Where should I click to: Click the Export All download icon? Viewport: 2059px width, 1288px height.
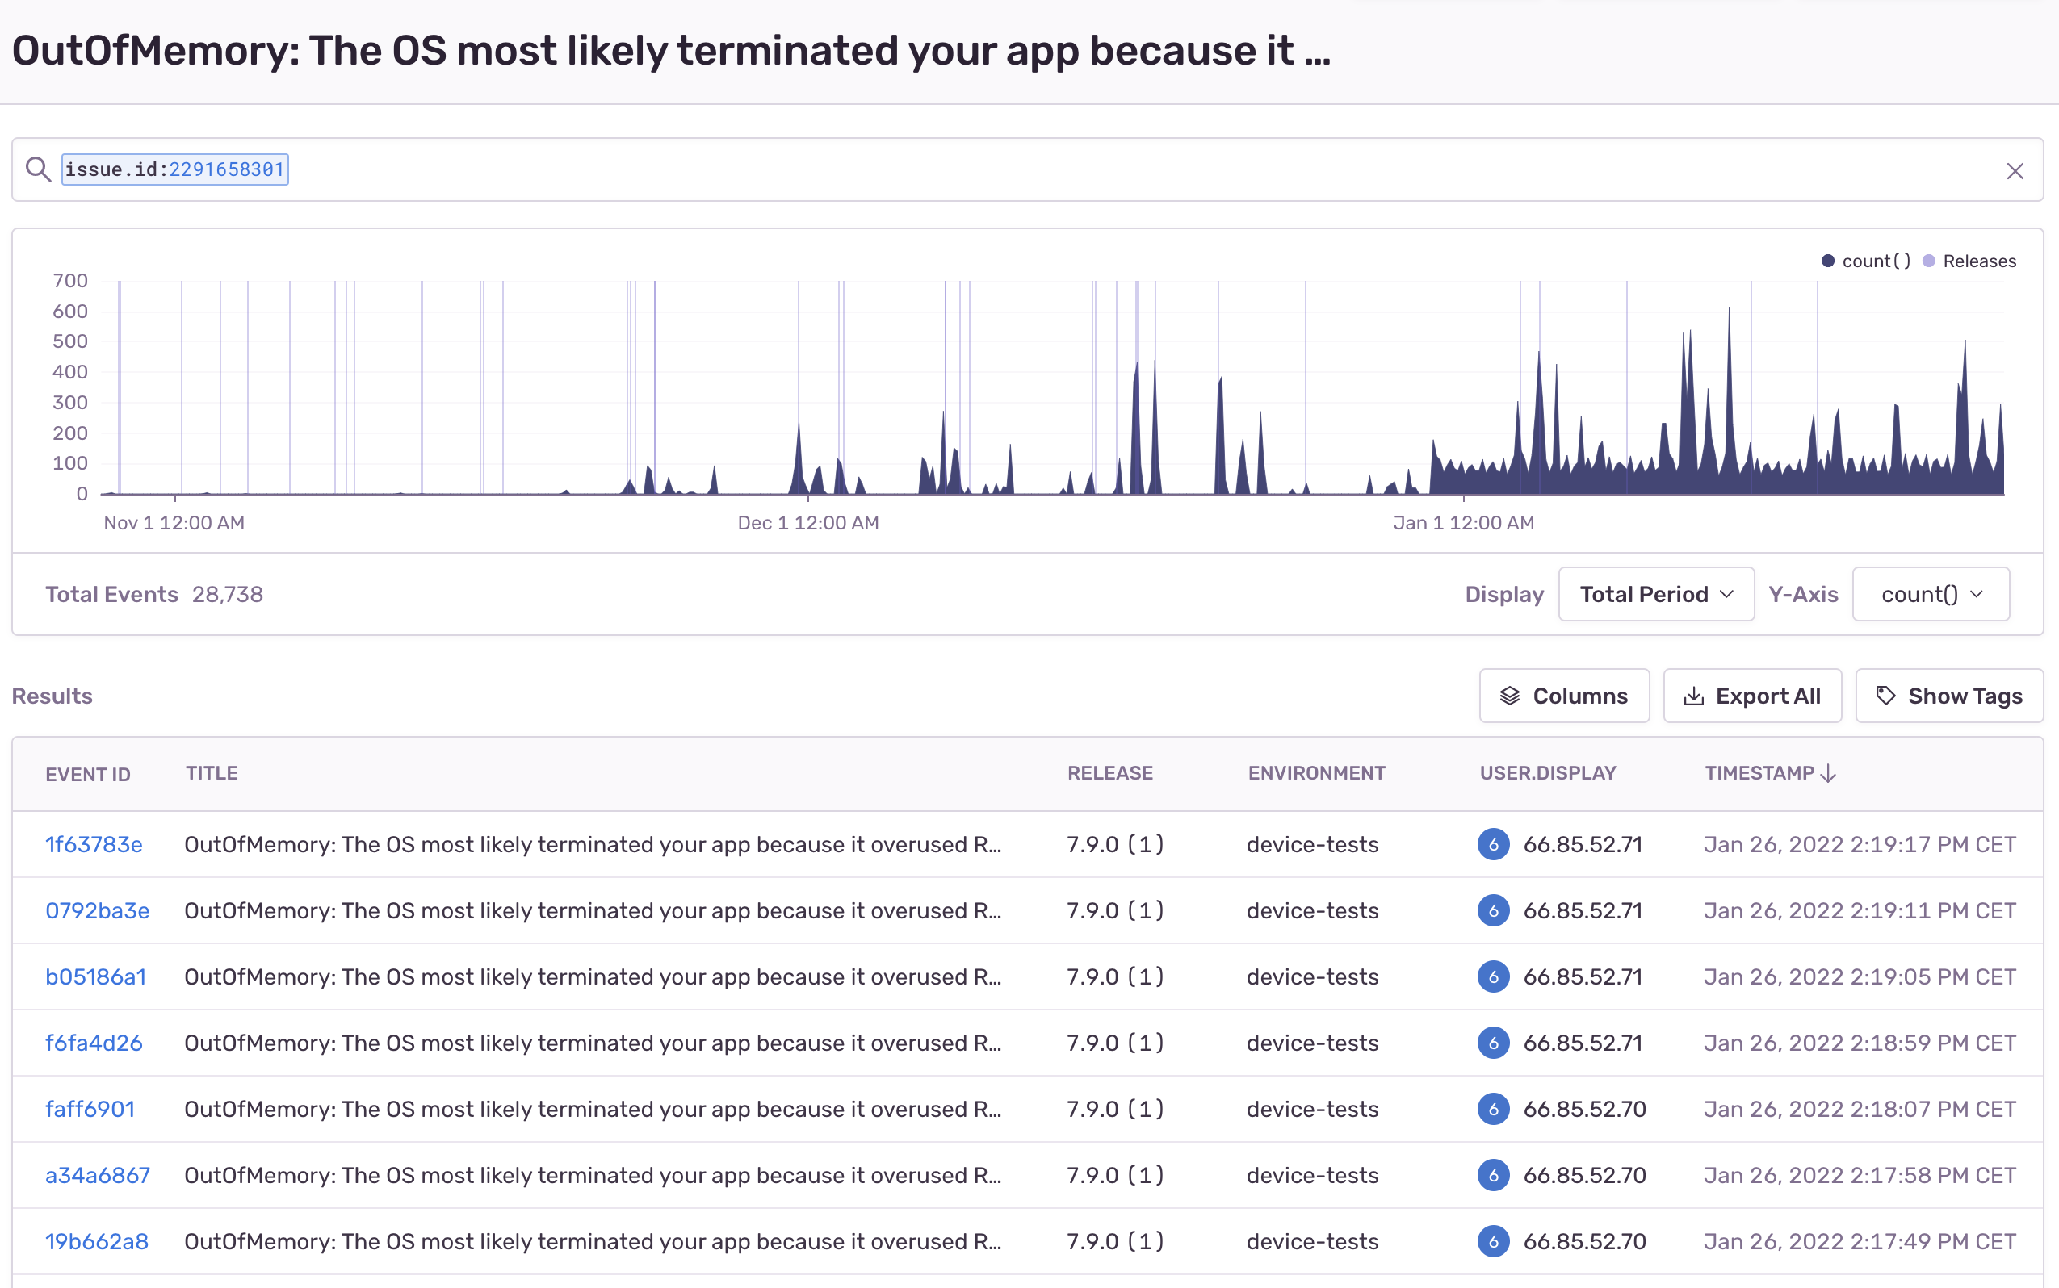click(x=1693, y=696)
